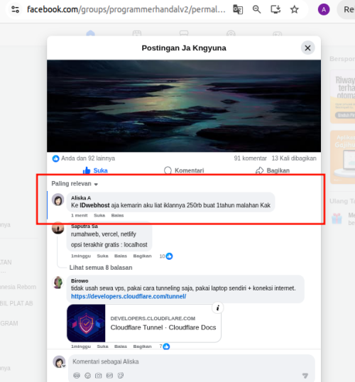Add a GIF to the comment
Screen dimensions: 355x382
(x=109, y=376)
